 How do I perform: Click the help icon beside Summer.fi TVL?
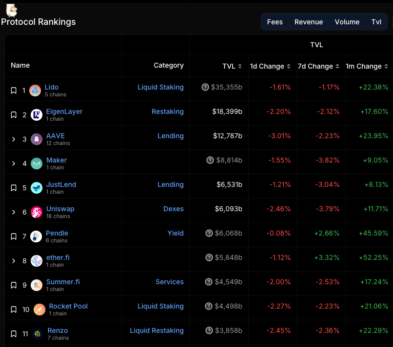pyautogui.click(x=209, y=282)
